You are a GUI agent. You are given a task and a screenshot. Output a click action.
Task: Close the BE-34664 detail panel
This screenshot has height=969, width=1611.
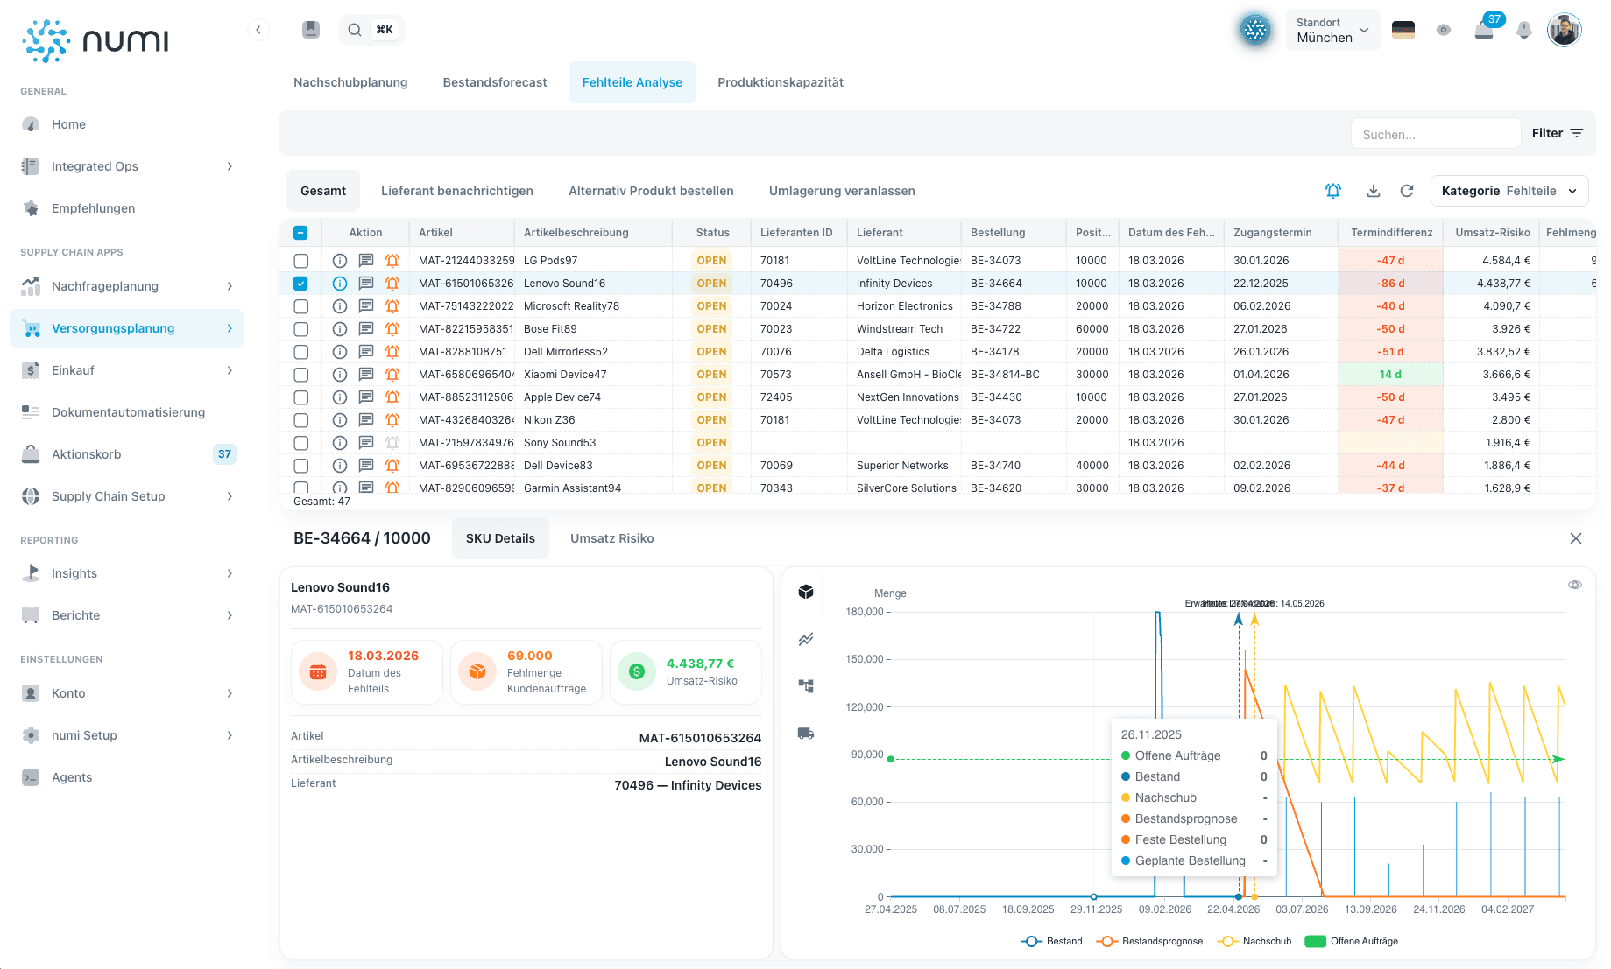coord(1576,538)
